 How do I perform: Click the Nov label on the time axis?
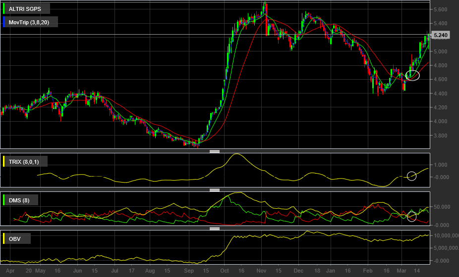(263, 271)
